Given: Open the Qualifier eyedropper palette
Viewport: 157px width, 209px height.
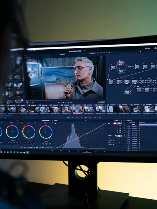Looking at the screenshot, I should (x=73, y=117).
